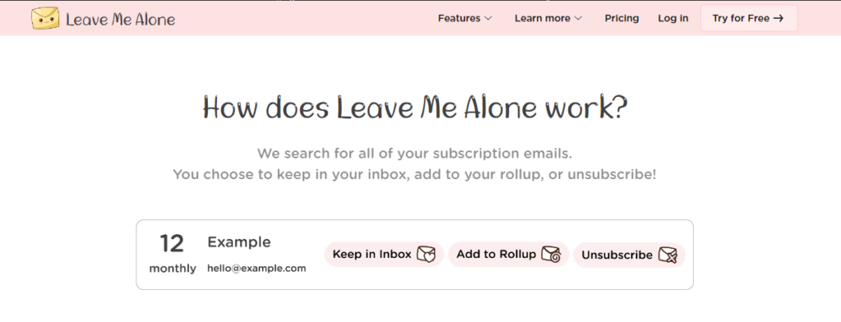Expand the Features chevron arrow
Screen dimensions: 841x322
coord(488,18)
